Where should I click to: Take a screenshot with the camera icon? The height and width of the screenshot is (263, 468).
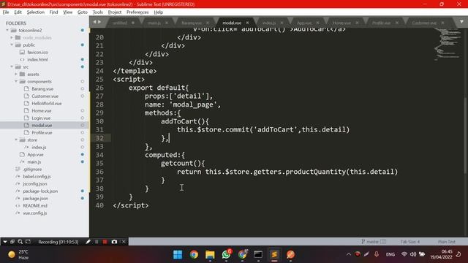click(x=114, y=242)
